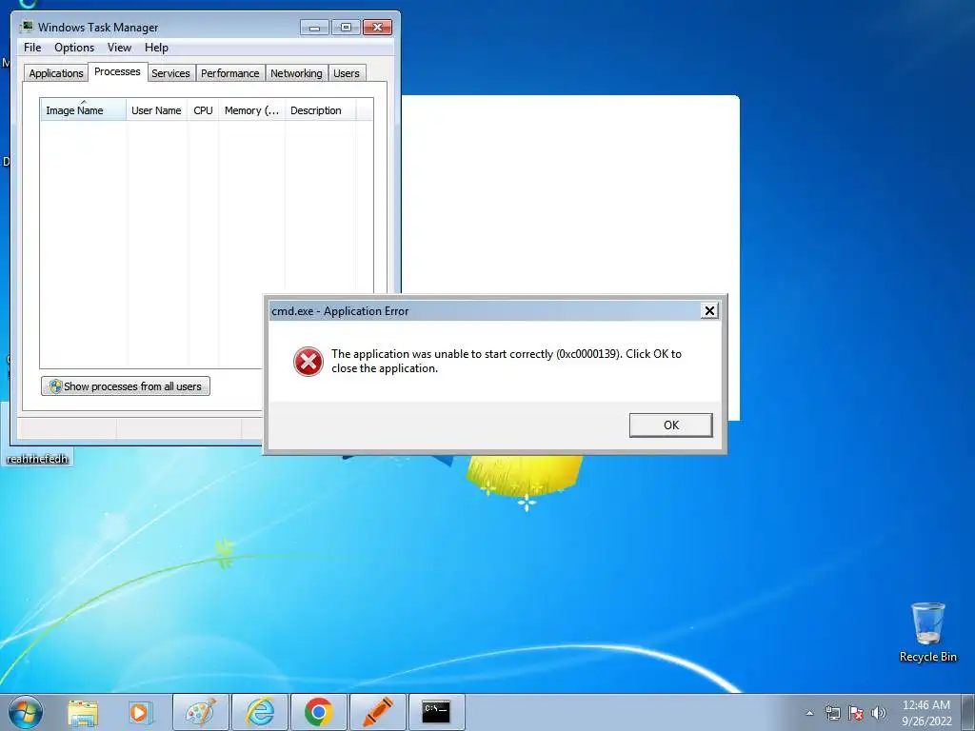The height and width of the screenshot is (731, 975).
Task: Open Paint from the taskbar
Action: (x=201, y=712)
